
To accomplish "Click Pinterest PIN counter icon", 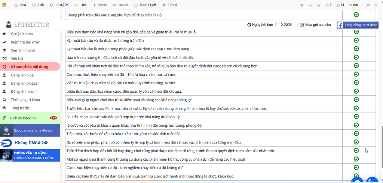I will coord(164,5).
